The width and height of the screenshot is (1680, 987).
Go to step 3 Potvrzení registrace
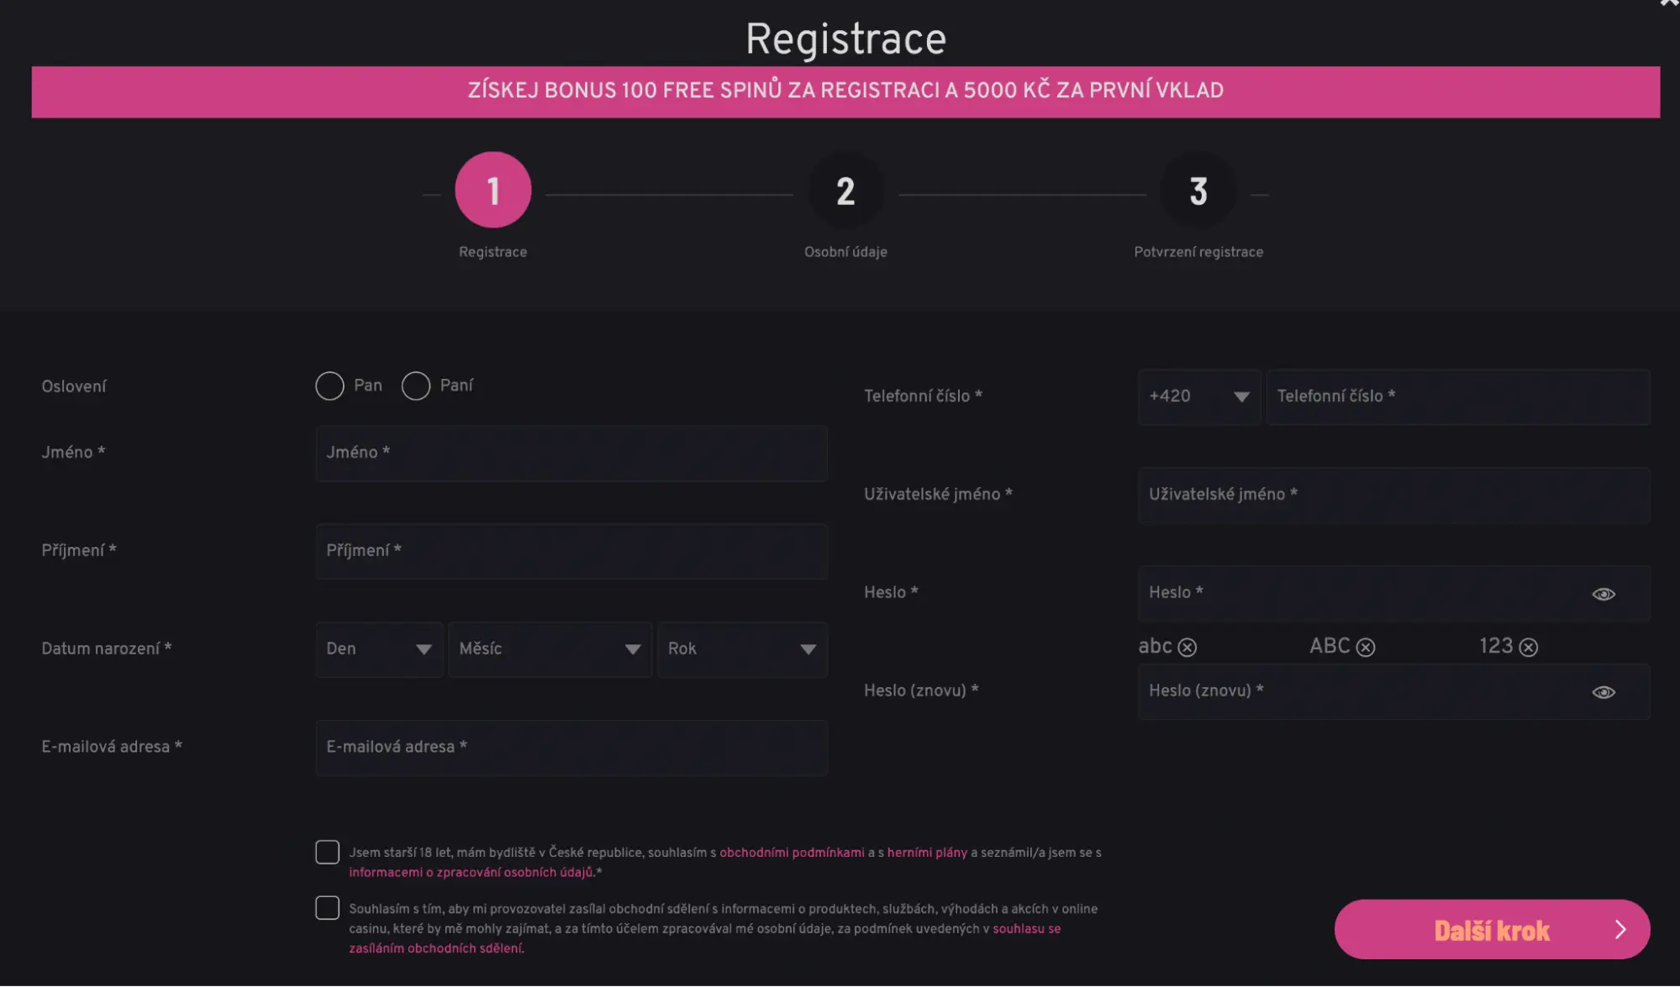1198,190
